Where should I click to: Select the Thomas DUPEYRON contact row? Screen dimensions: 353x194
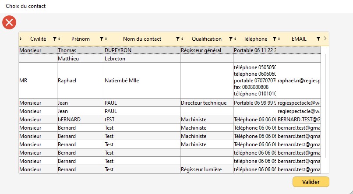(117, 50)
